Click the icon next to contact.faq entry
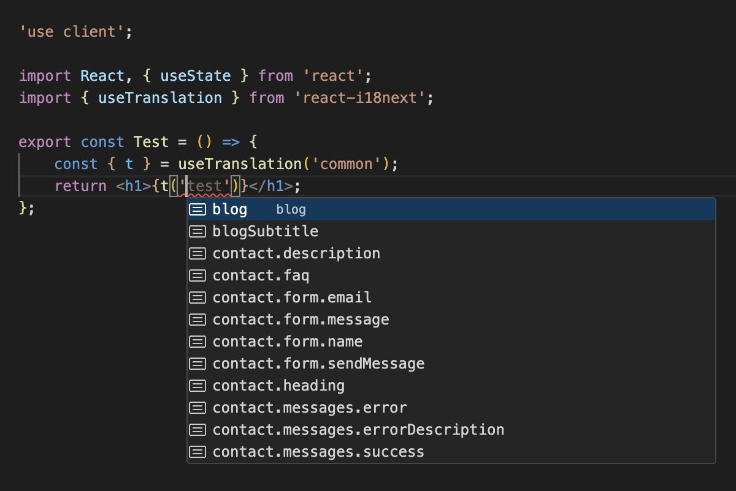 tap(197, 275)
